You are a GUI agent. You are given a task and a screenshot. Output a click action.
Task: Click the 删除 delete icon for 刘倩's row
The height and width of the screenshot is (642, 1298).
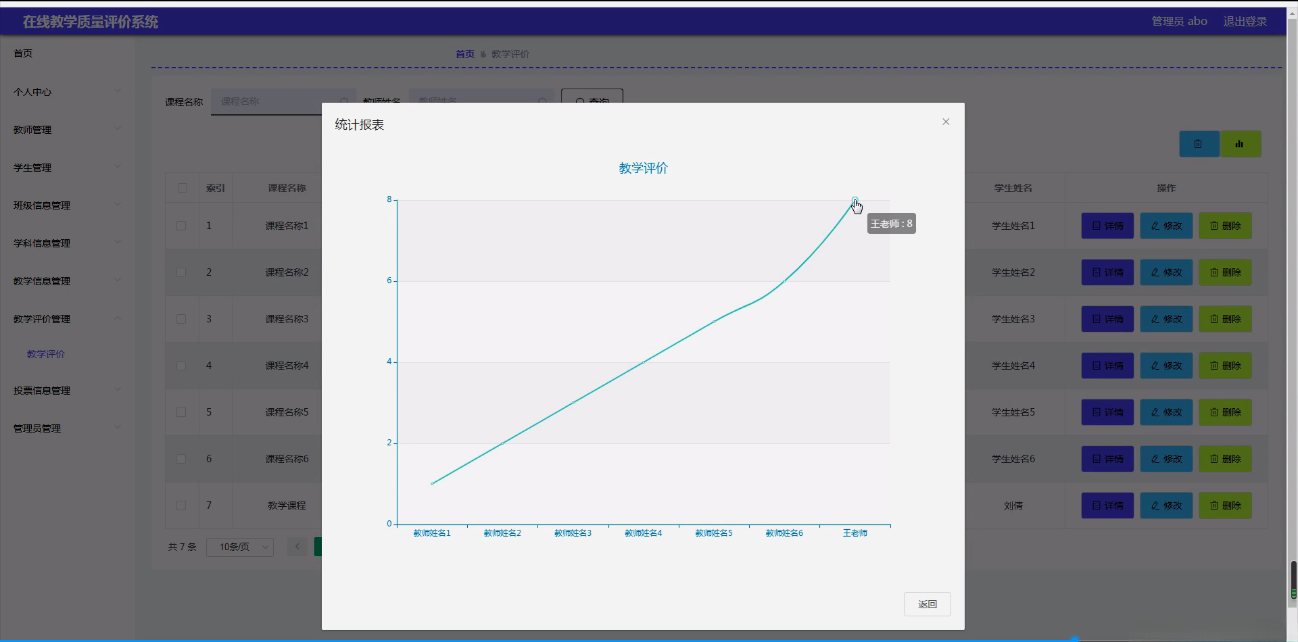[1224, 505]
